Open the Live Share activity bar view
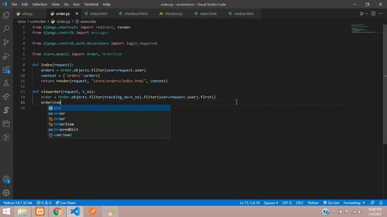Screen dimensions: 387x217 pyautogui.click(x=6, y=96)
